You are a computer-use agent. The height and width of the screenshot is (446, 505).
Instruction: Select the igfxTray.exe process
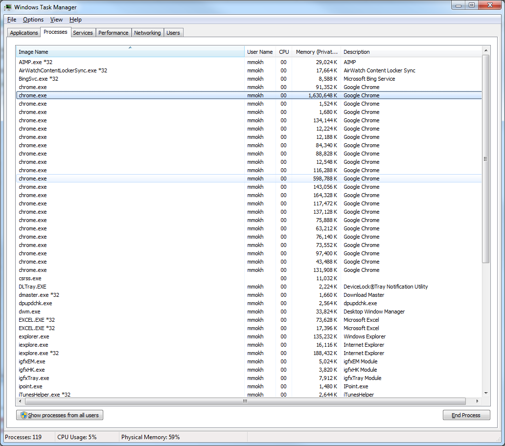tap(249, 378)
